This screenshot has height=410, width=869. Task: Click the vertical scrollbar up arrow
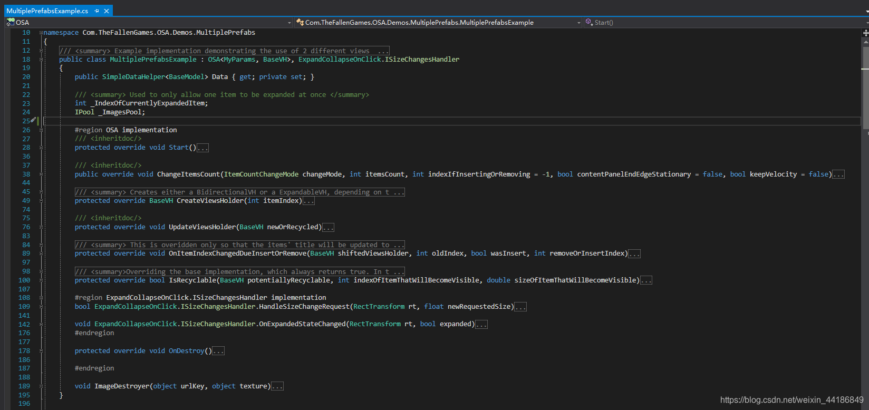[865, 41]
